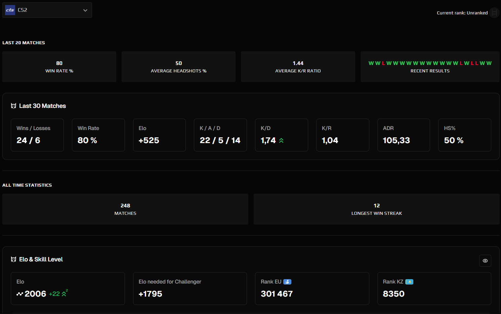Select the ALL TIME STATISTICS section header
Screen dimensions: 501x314
click(27, 185)
